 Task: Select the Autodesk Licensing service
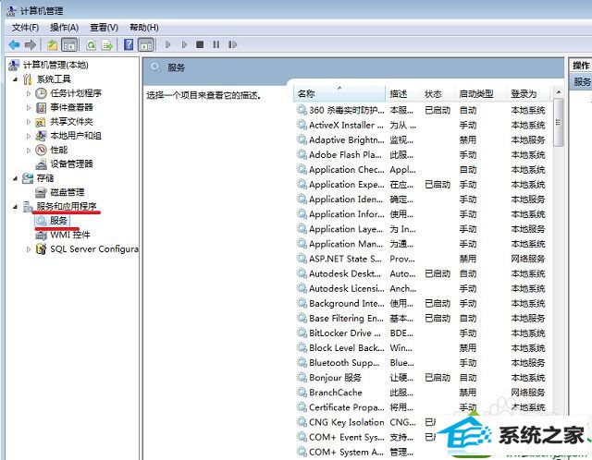(422, 288)
